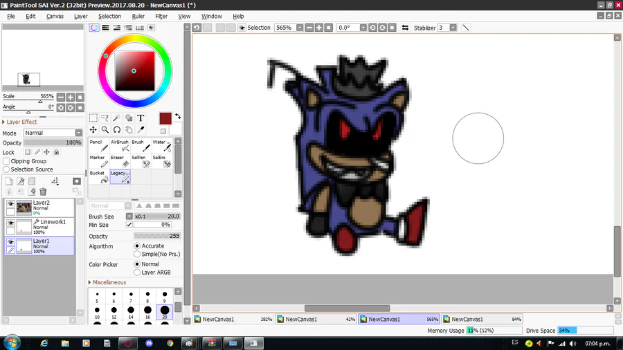The image size is (623, 350).
Task: Toggle visibility of Layer2
Action: point(10,204)
